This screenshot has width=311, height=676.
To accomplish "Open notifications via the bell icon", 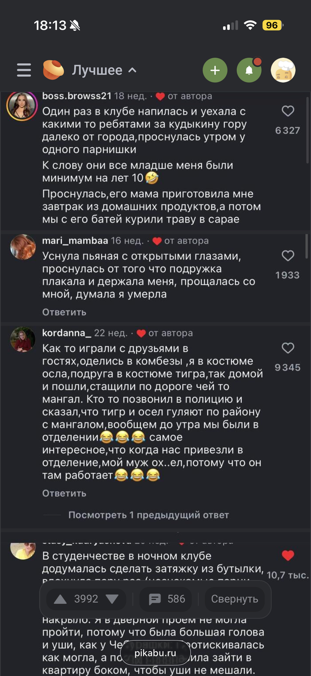I will (x=249, y=70).
